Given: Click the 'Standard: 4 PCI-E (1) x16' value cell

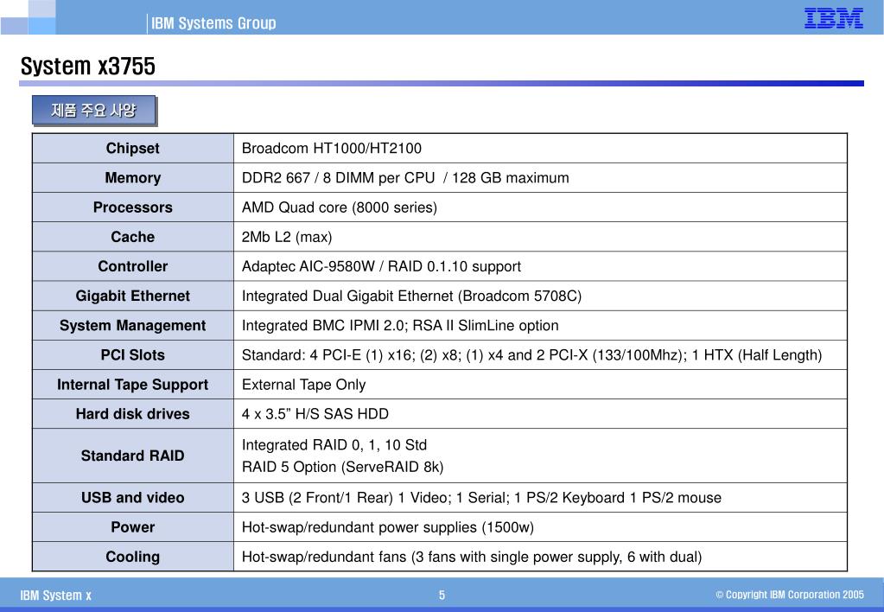Looking at the screenshot, I should 541,354.
